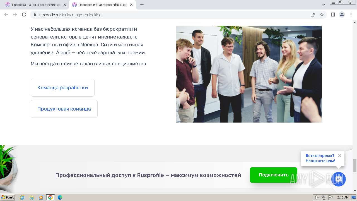Open the browser side panel icon
Viewport: 357px width, 201px height.
tap(333, 15)
